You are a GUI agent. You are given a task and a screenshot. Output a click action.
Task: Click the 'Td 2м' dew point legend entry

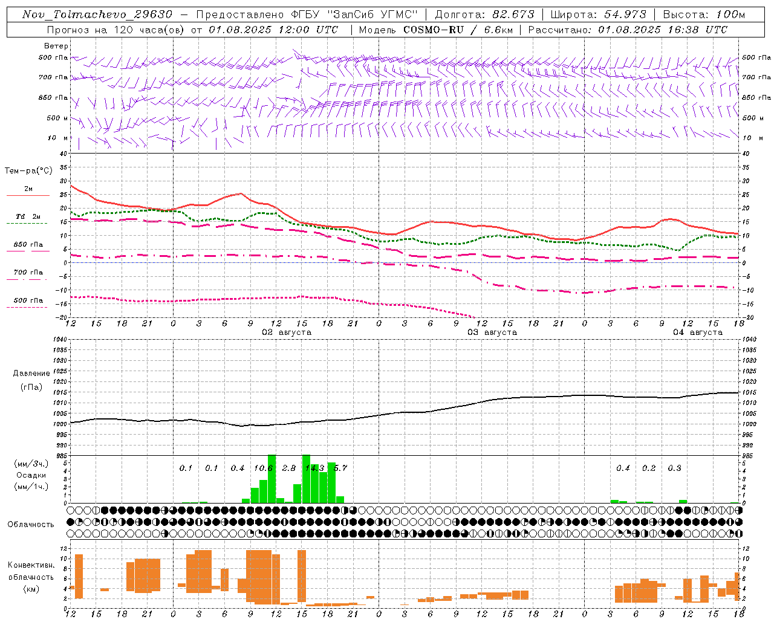(28, 216)
